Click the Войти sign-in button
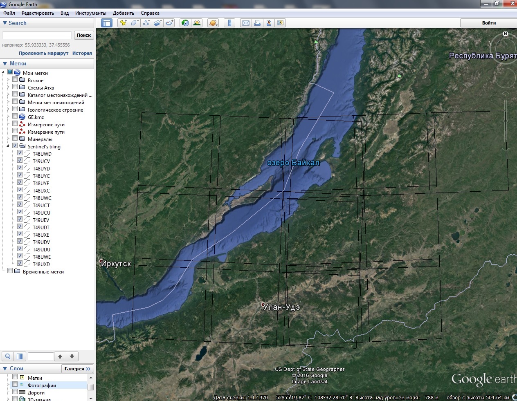This screenshot has height=401, width=517. click(x=488, y=23)
